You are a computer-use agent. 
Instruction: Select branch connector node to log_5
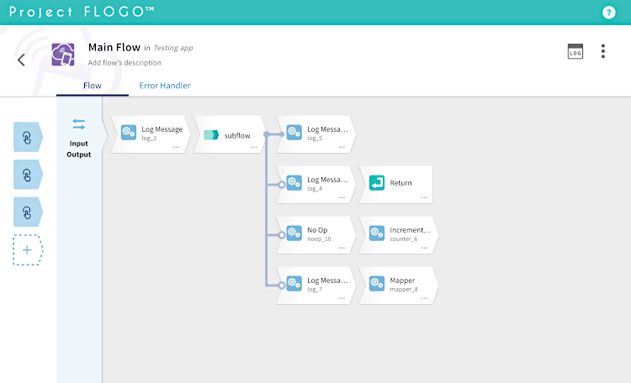(282, 134)
